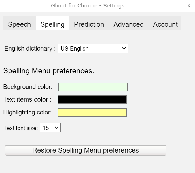Click the 'Highlighting color:' label

(x=27, y=112)
